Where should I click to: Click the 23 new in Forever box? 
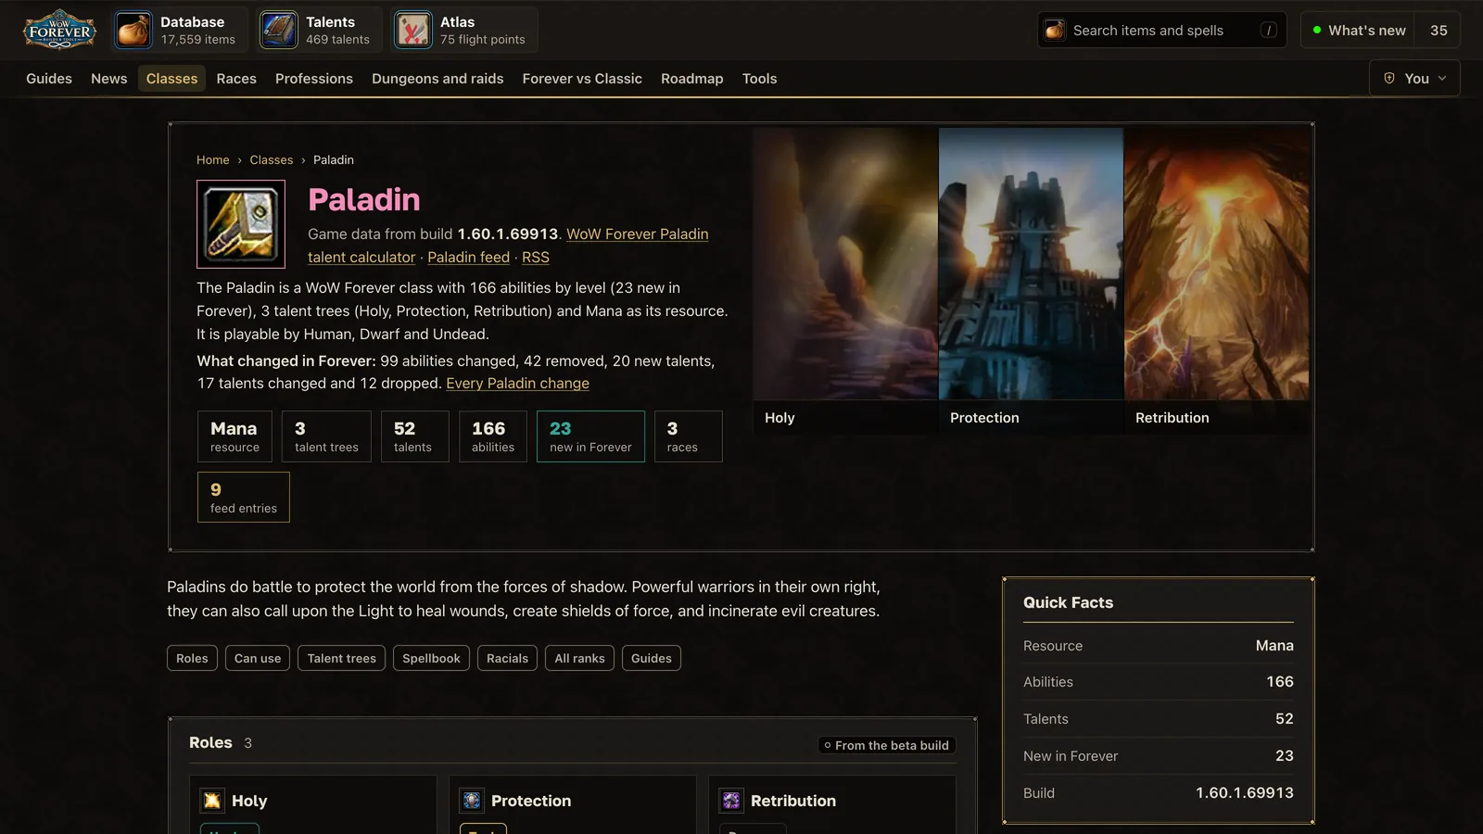pos(590,436)
